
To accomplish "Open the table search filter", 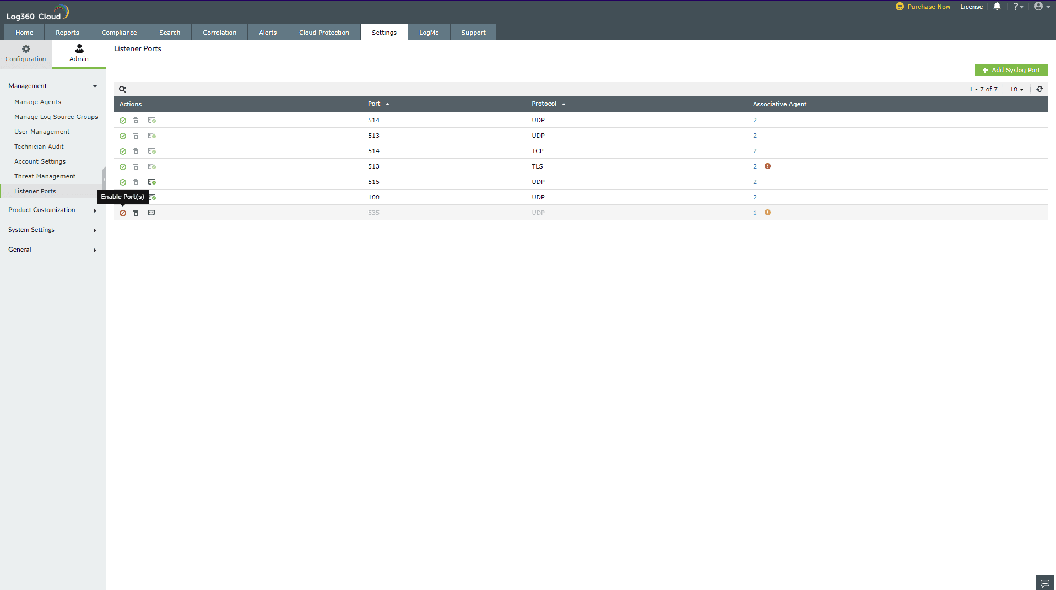I will [123, 89].
